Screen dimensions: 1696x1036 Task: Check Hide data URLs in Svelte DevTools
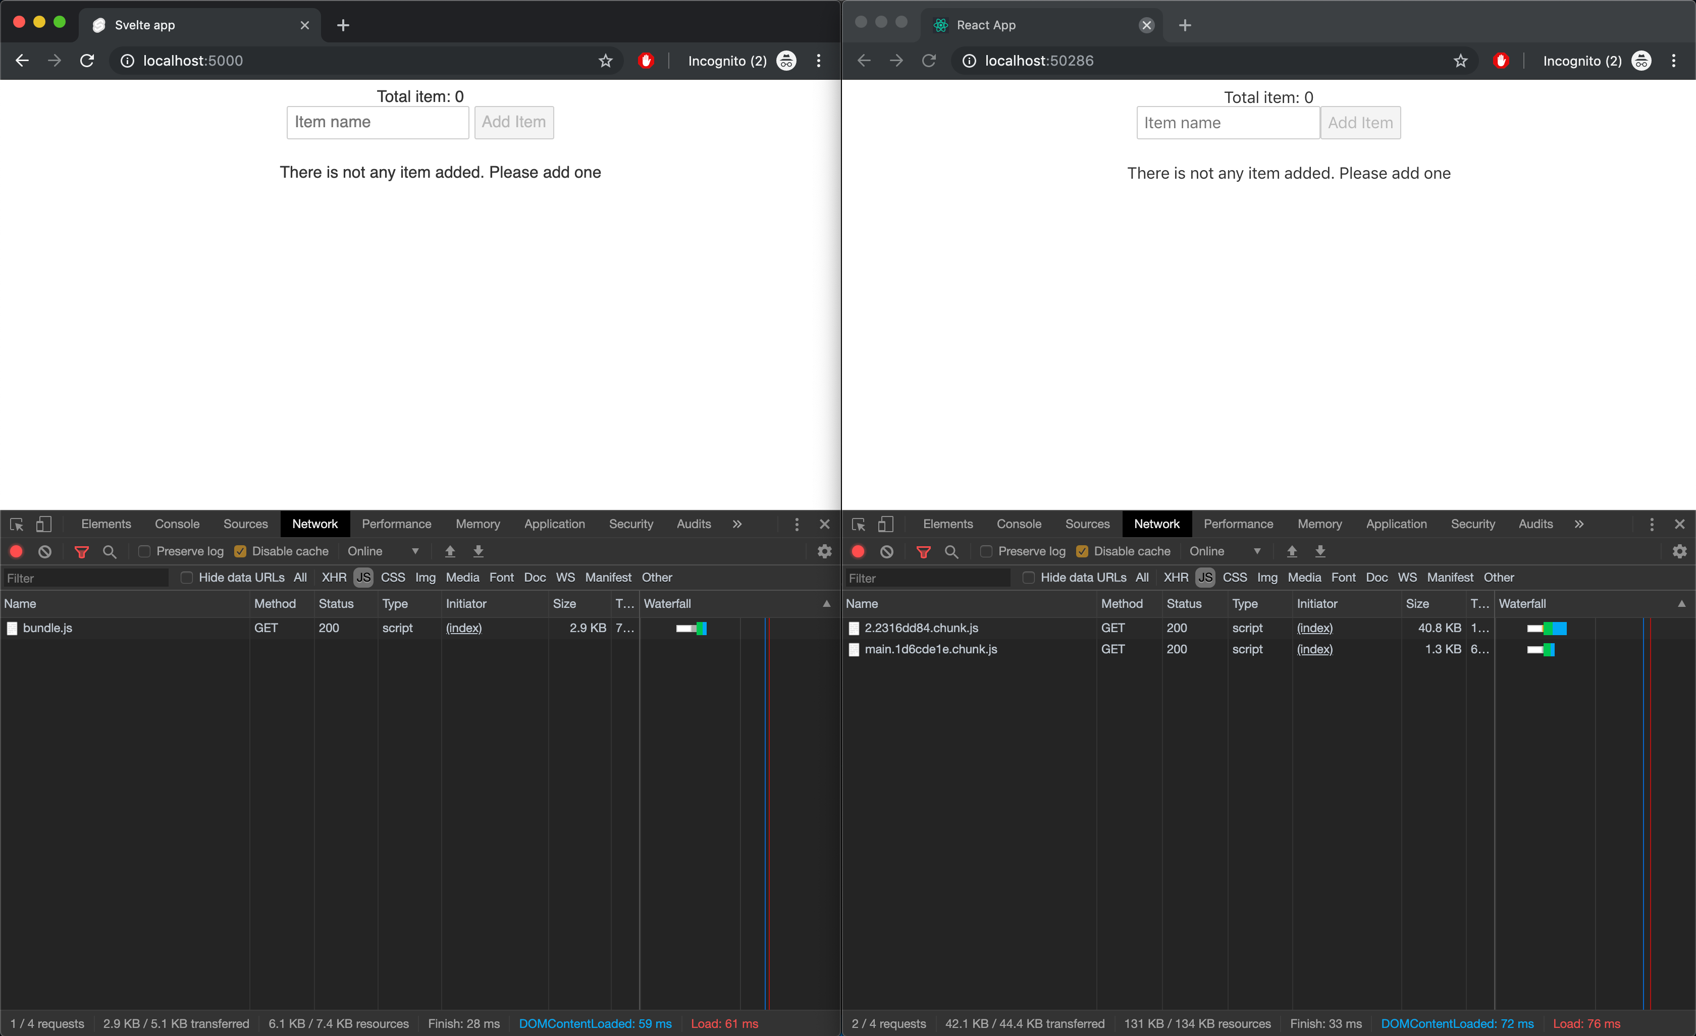[x=187, y=578]
